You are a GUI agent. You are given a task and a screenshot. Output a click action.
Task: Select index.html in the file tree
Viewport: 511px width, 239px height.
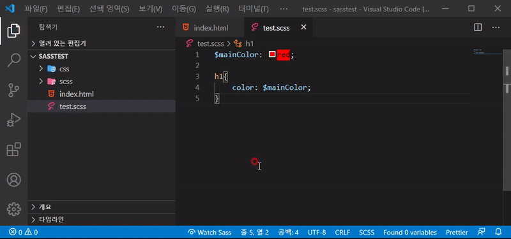click(x=102, y=94)
